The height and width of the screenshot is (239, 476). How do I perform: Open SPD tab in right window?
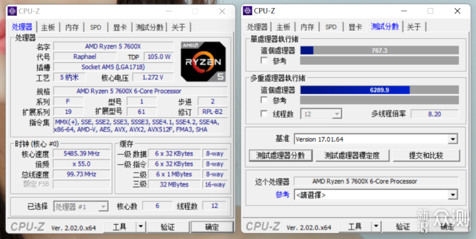pyautogui.click(x=331, y=27)
